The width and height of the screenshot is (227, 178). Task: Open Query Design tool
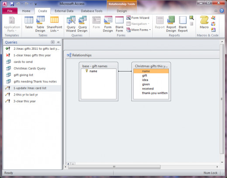pyautogui.click(x=83, y=24)
